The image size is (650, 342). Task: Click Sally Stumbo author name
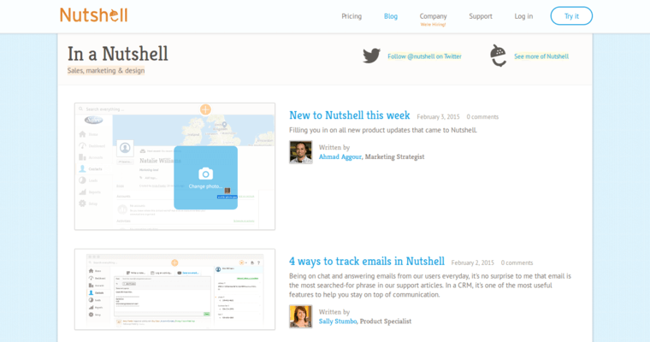pyautogui.click(x=339, y=321)
